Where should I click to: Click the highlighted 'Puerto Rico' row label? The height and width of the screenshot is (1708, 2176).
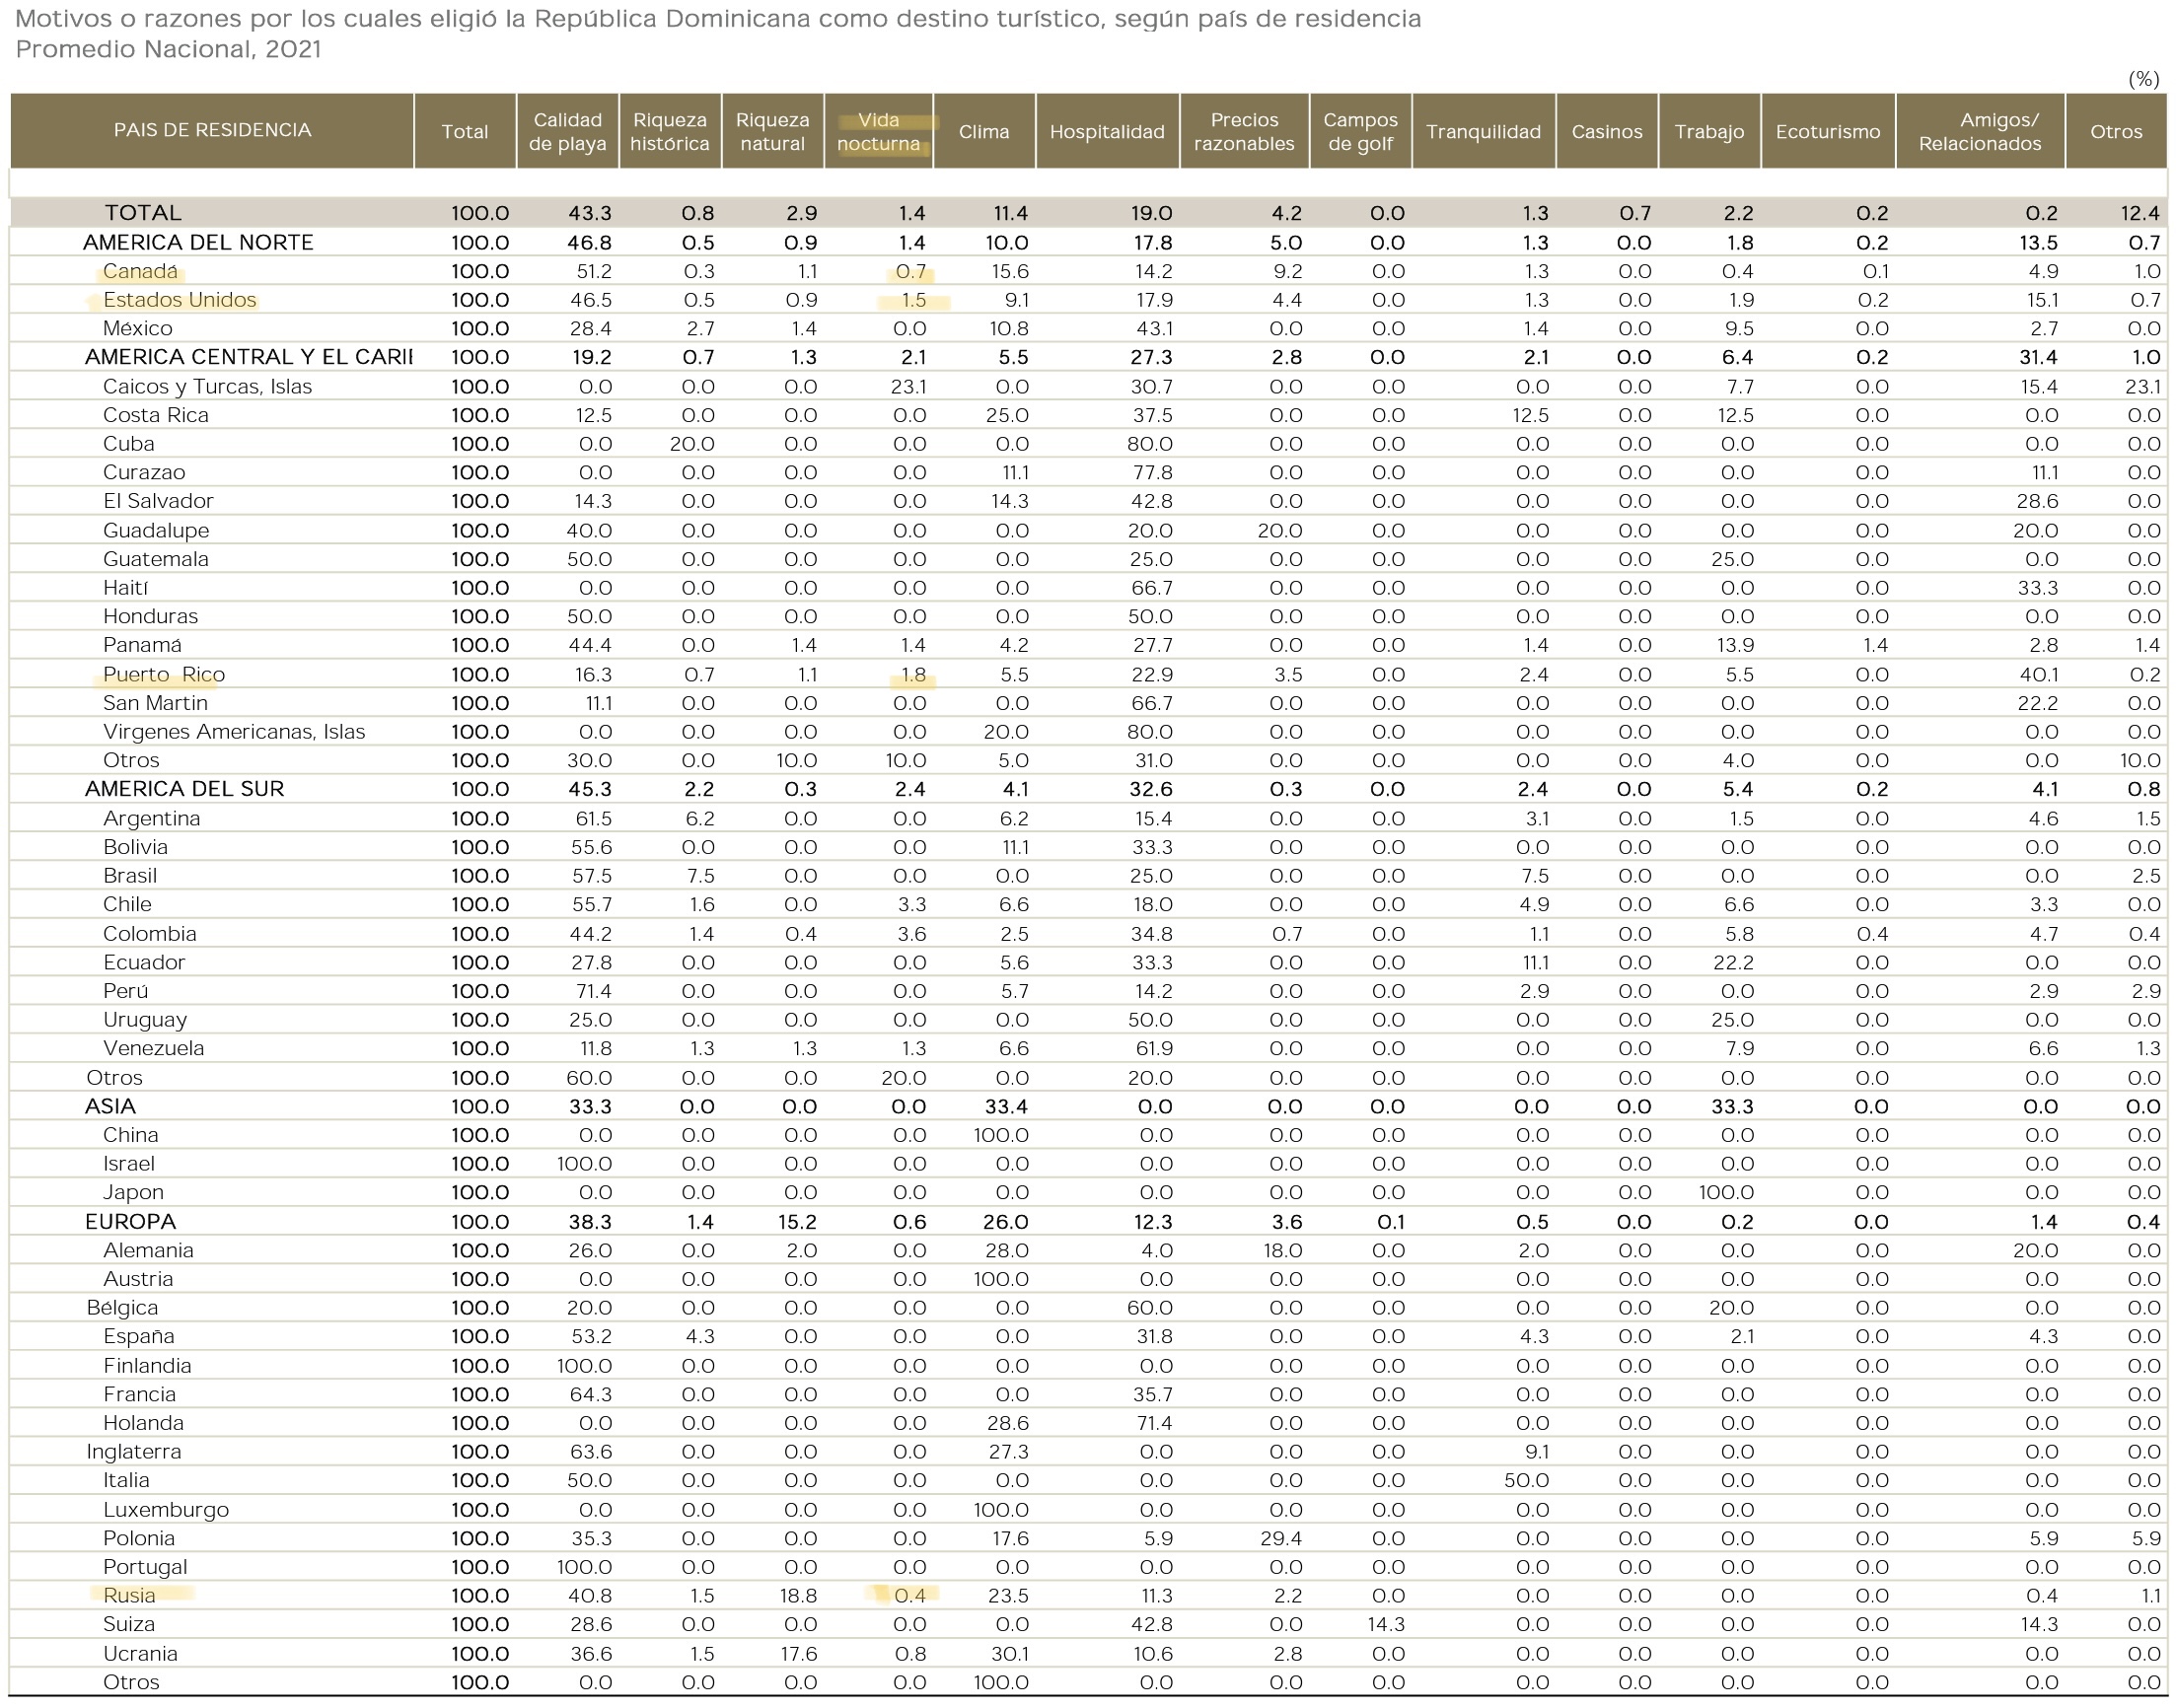(164, 675)
